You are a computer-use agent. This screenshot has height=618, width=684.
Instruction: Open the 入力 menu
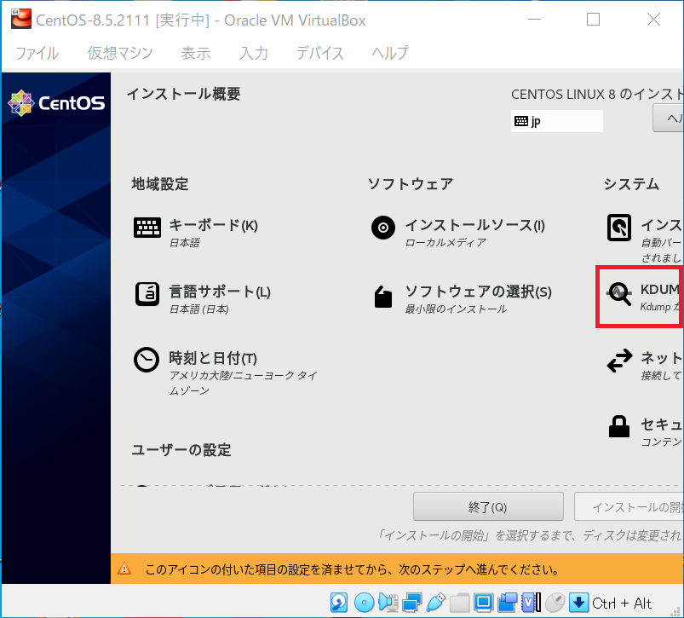254,53
